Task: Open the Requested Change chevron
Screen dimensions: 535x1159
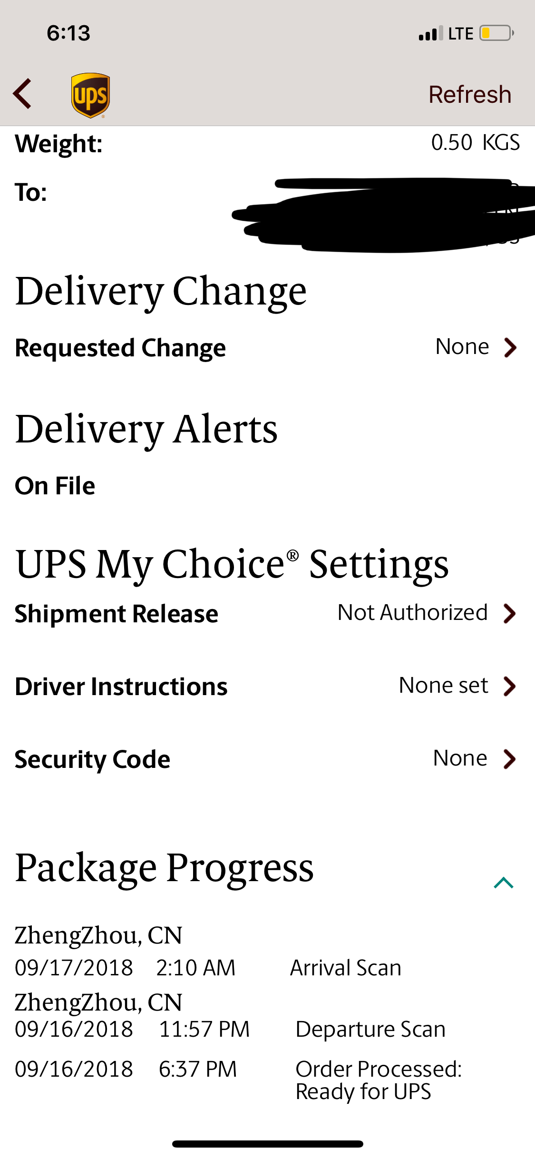Action: [510, 347]
